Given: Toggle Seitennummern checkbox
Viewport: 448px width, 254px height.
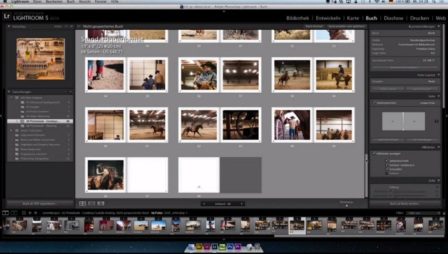Looking at the screenshot, I should click(x=374, y=103).
